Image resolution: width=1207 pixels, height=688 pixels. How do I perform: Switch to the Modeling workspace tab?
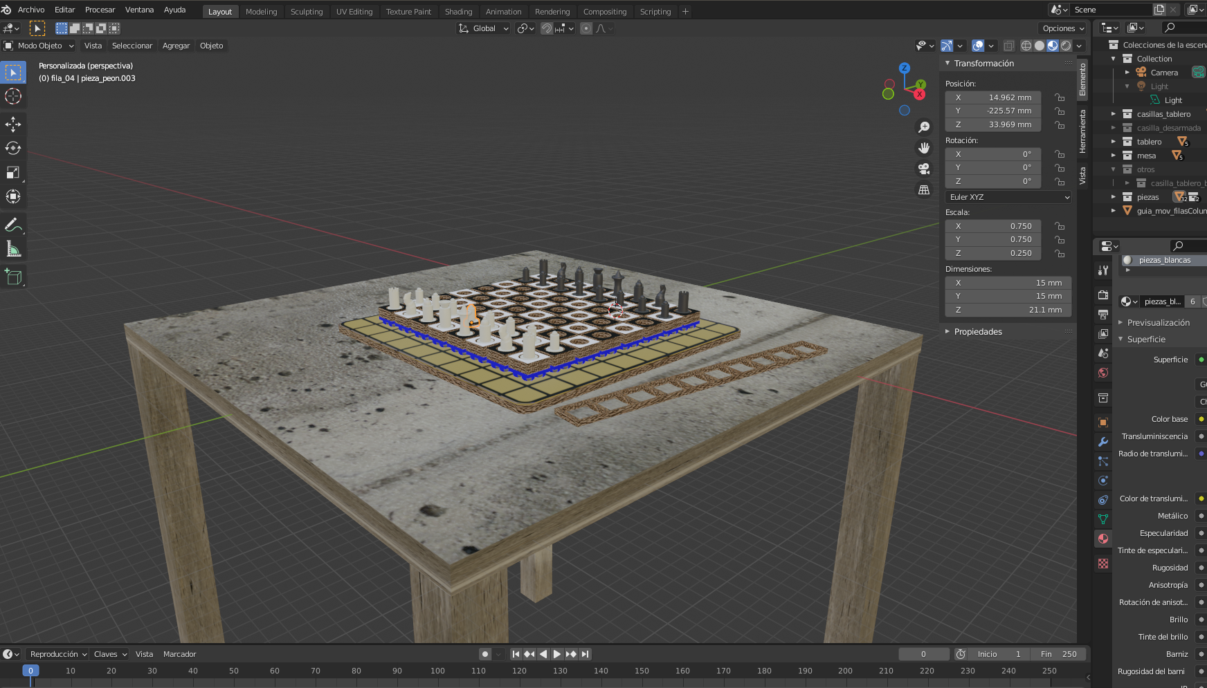[262, 12]
